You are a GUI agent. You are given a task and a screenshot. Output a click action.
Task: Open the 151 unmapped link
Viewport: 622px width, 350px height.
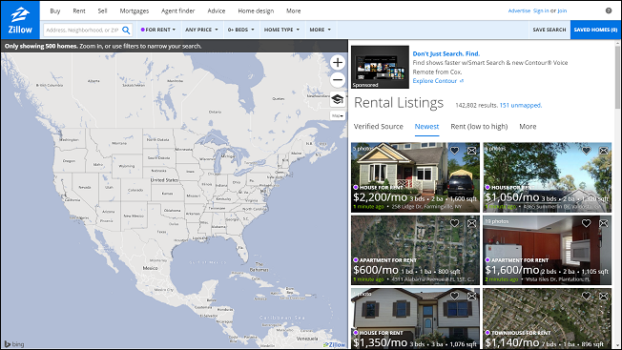click(521, 106)
